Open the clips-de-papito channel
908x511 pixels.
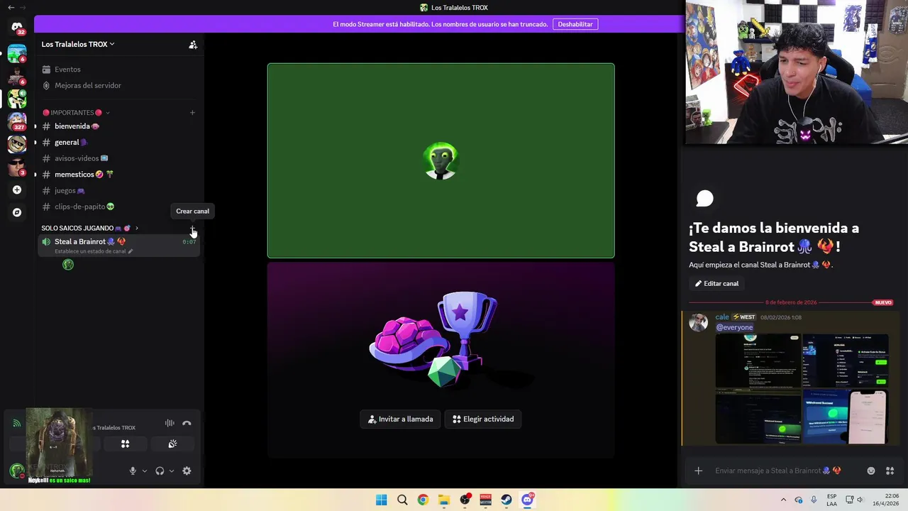pyautogui.click(x=119, y=207)
